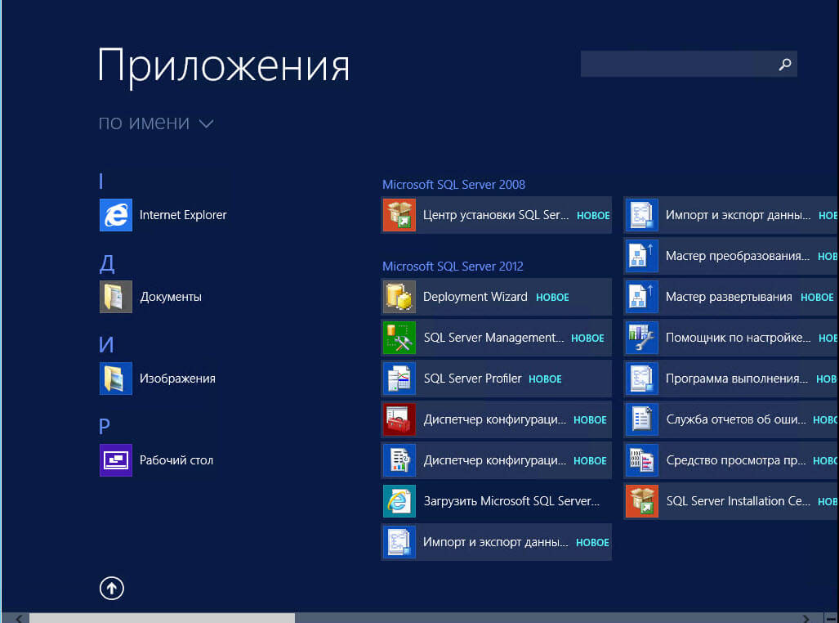Open SQL Server Management Studio icon
Screen dimensions: 839x623
[x=399, y=338]
